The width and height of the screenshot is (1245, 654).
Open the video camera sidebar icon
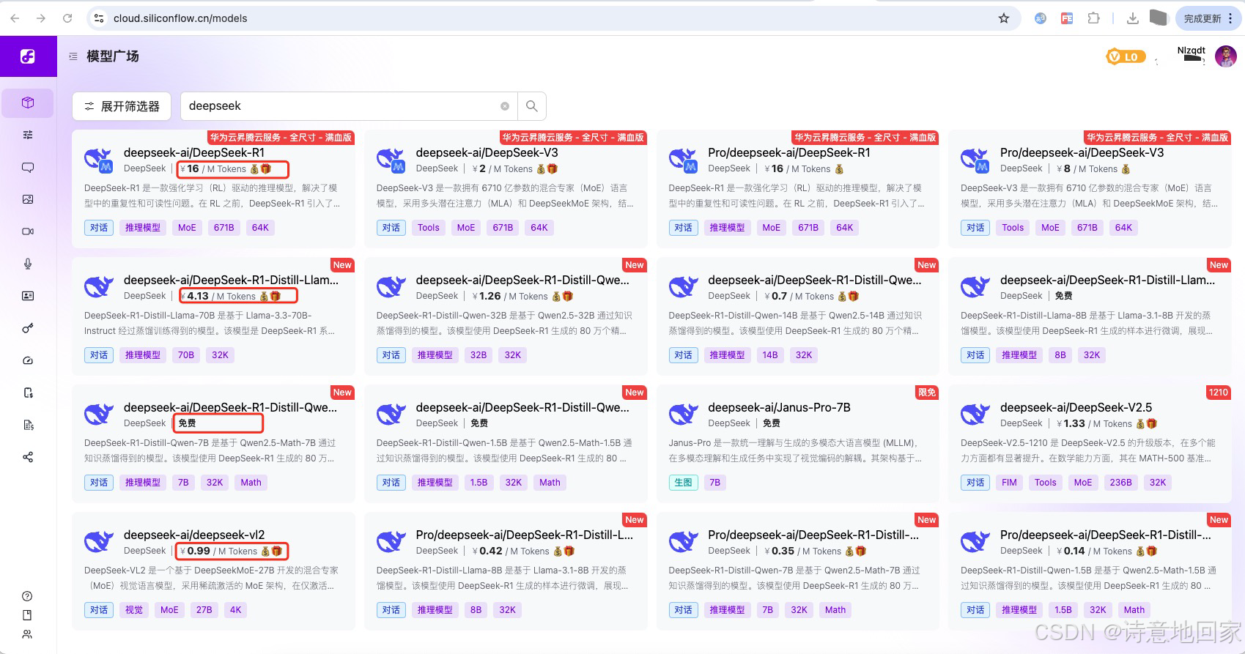tap(28, 231)
